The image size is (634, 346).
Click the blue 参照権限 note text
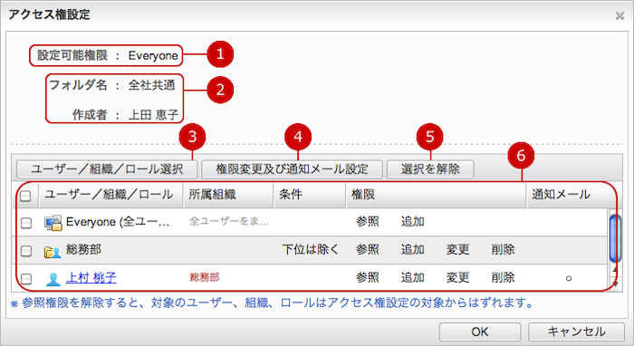(x=272, y=303)
